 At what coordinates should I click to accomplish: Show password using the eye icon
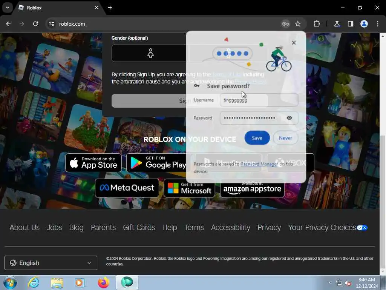tap(289, 118)
